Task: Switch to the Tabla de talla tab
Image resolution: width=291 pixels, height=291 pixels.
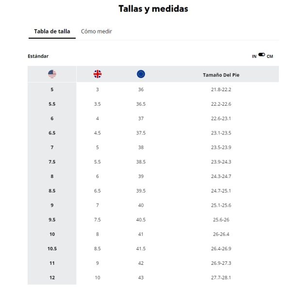Action: pyautogui.click(x=52, y=32)
